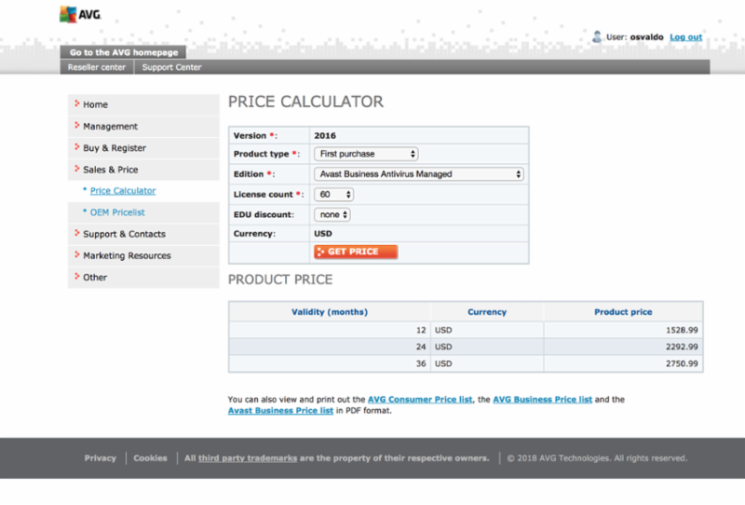745x505 pixels.
Task: Expand Management using its red arrow
Action: [x=76, y=126]
